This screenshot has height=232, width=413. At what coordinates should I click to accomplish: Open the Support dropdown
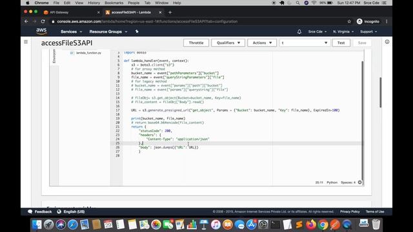coord(368,32)
